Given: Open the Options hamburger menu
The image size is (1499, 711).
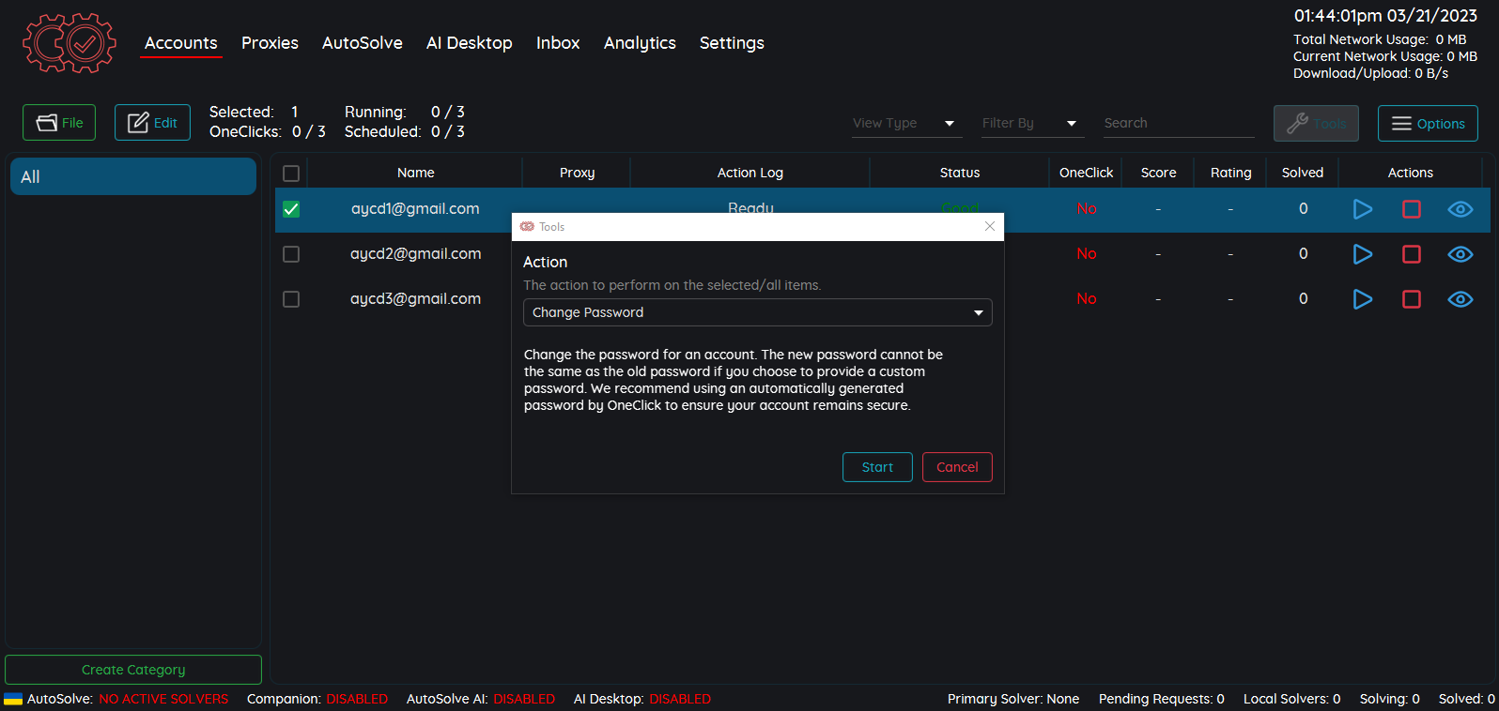Looking at the screenshot, I should point(1427,124).
